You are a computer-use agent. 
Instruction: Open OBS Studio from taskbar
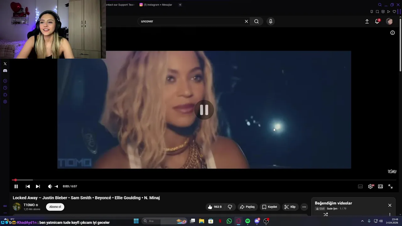(266, 221)
